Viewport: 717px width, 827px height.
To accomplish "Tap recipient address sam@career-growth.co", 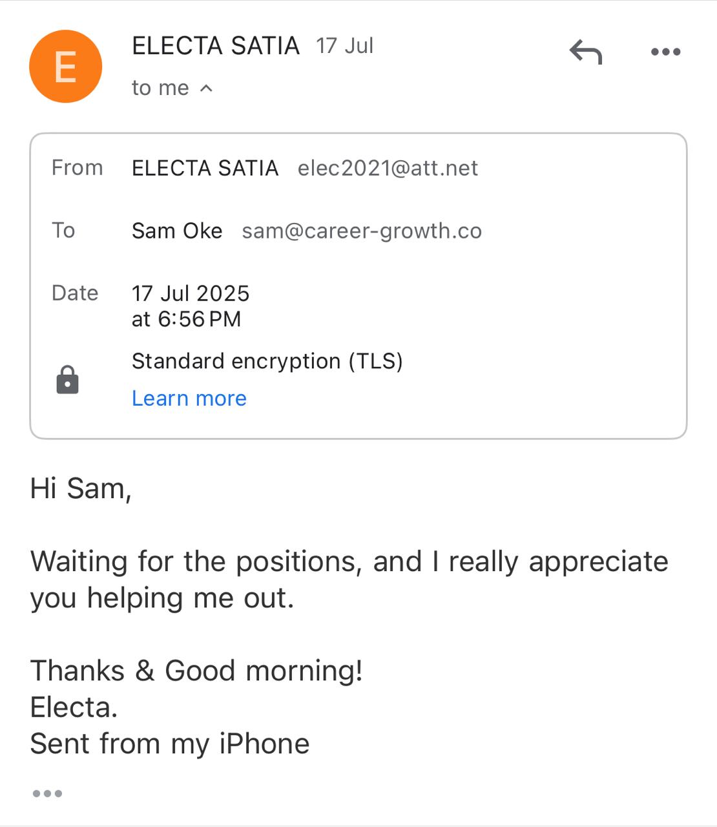I will coord(362,231).
